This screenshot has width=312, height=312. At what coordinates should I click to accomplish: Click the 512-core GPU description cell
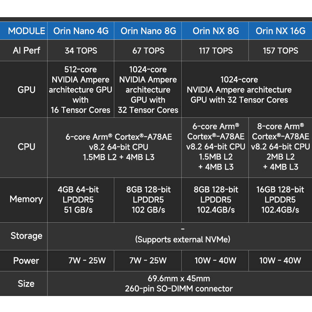(81, 89)
